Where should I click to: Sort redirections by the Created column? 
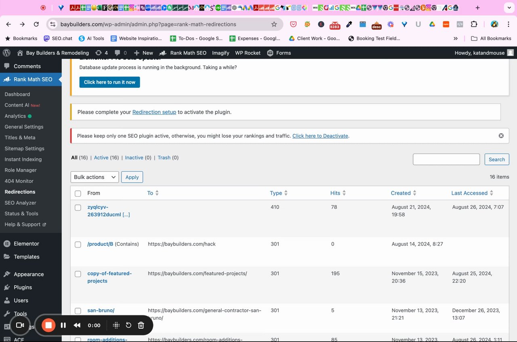[x=404, y=193]
